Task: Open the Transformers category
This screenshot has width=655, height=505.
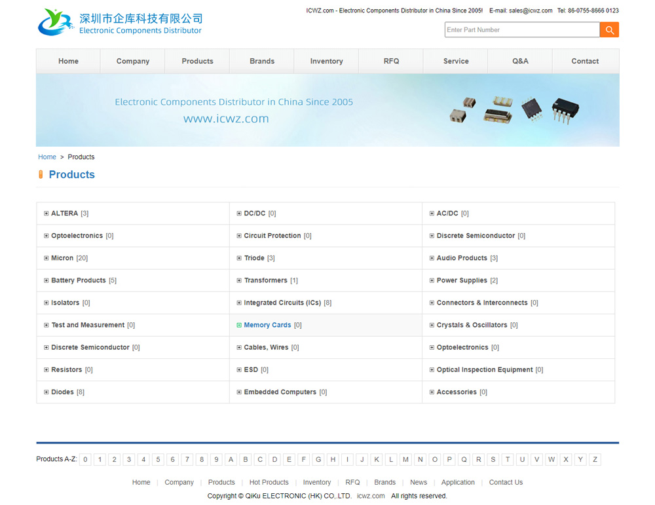Action: click(266, 280)
